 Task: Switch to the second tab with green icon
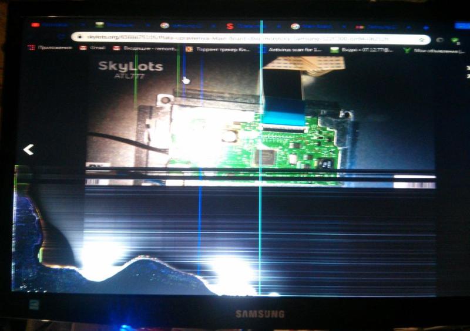(x=117, y=25)
